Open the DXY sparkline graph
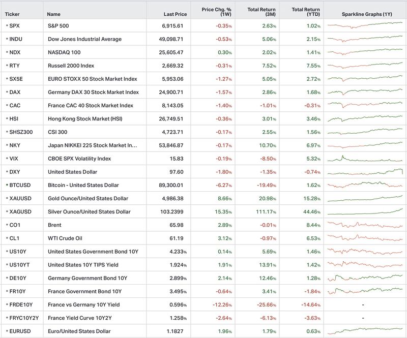Screen dimensions: 407x338 [365, 172]
